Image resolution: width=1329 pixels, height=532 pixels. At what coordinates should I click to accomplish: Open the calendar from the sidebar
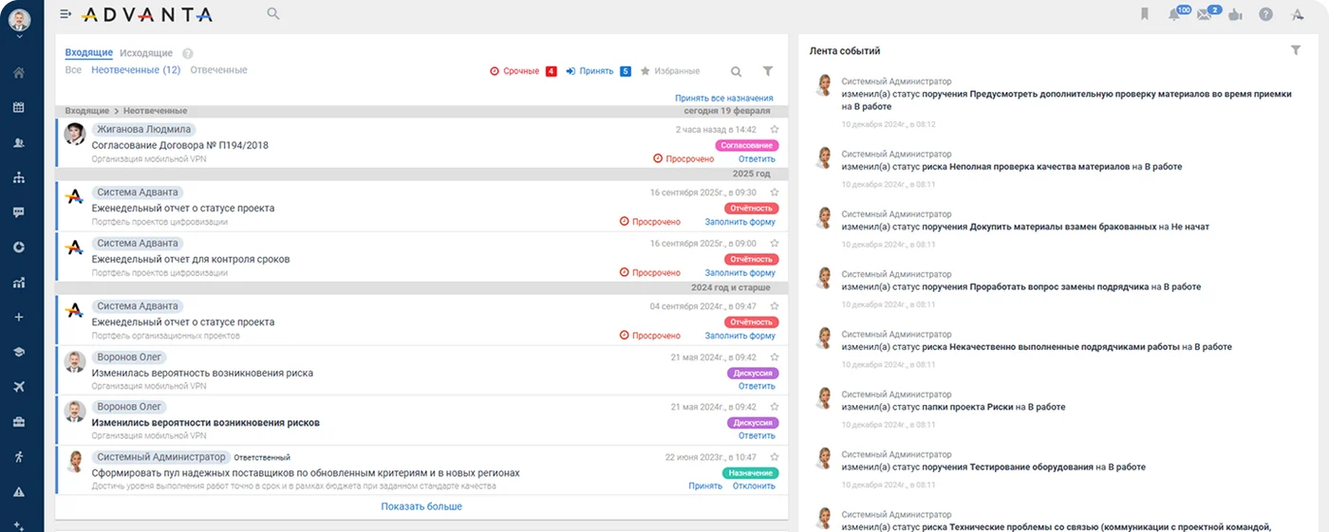click(18, 107)
